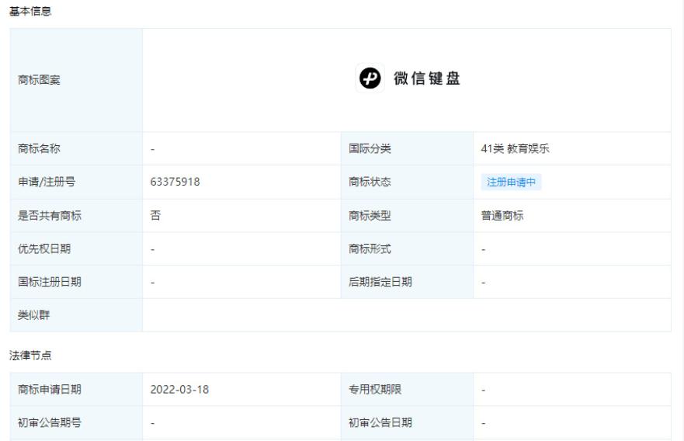
Task: Click the 初审公告期号 label cell
Action: tap(76, 422)
